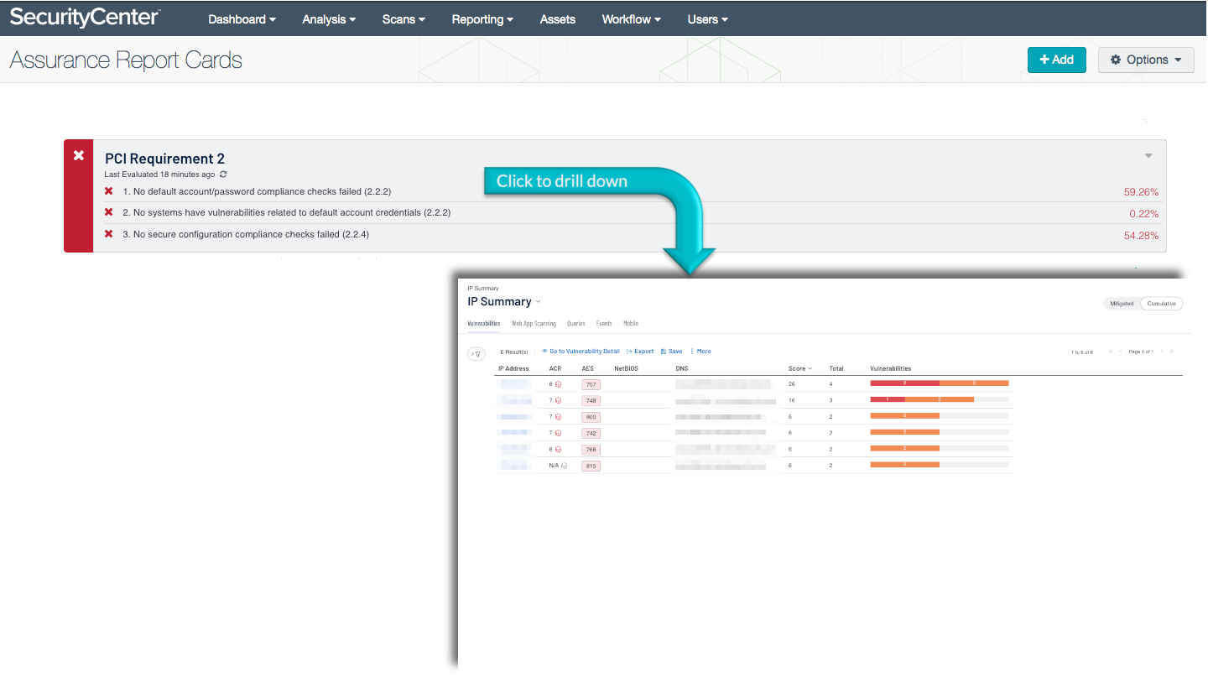Refresh the Last Evaluated status icon
The width and height of the screenshot is (1208, 688).
[223, 175]
